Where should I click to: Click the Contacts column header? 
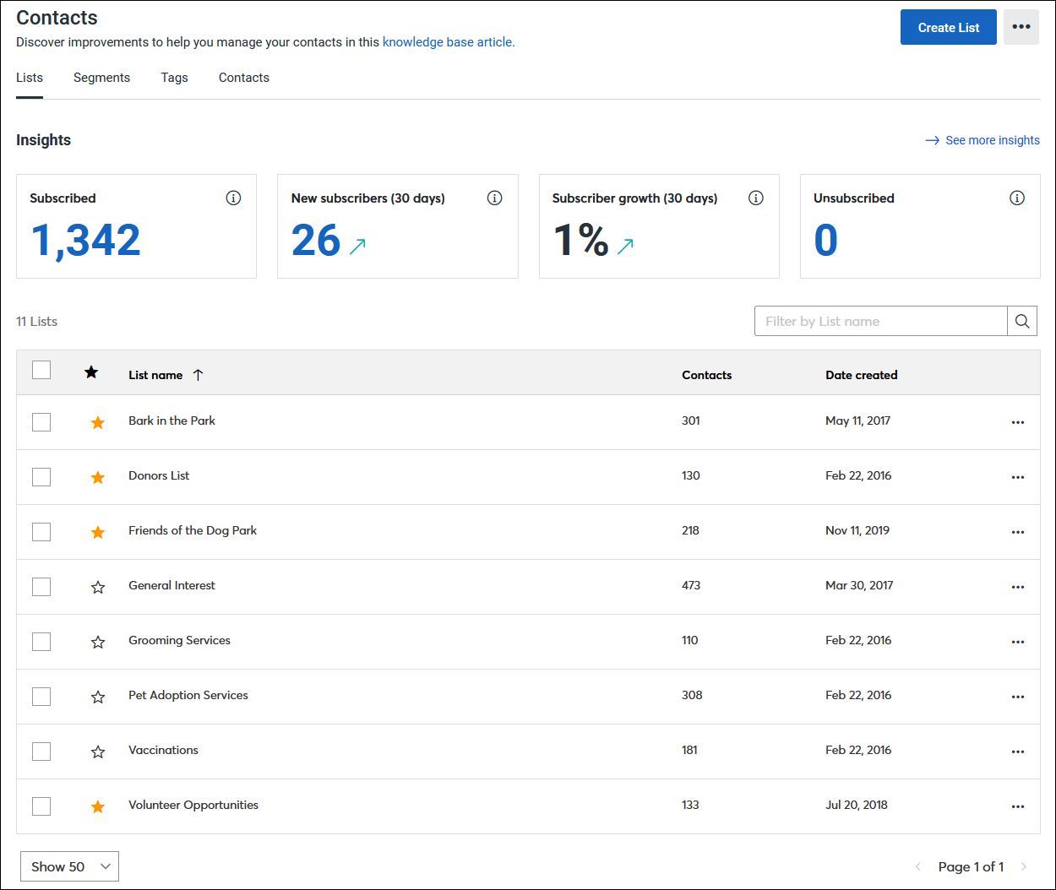[x=707, y=375]
